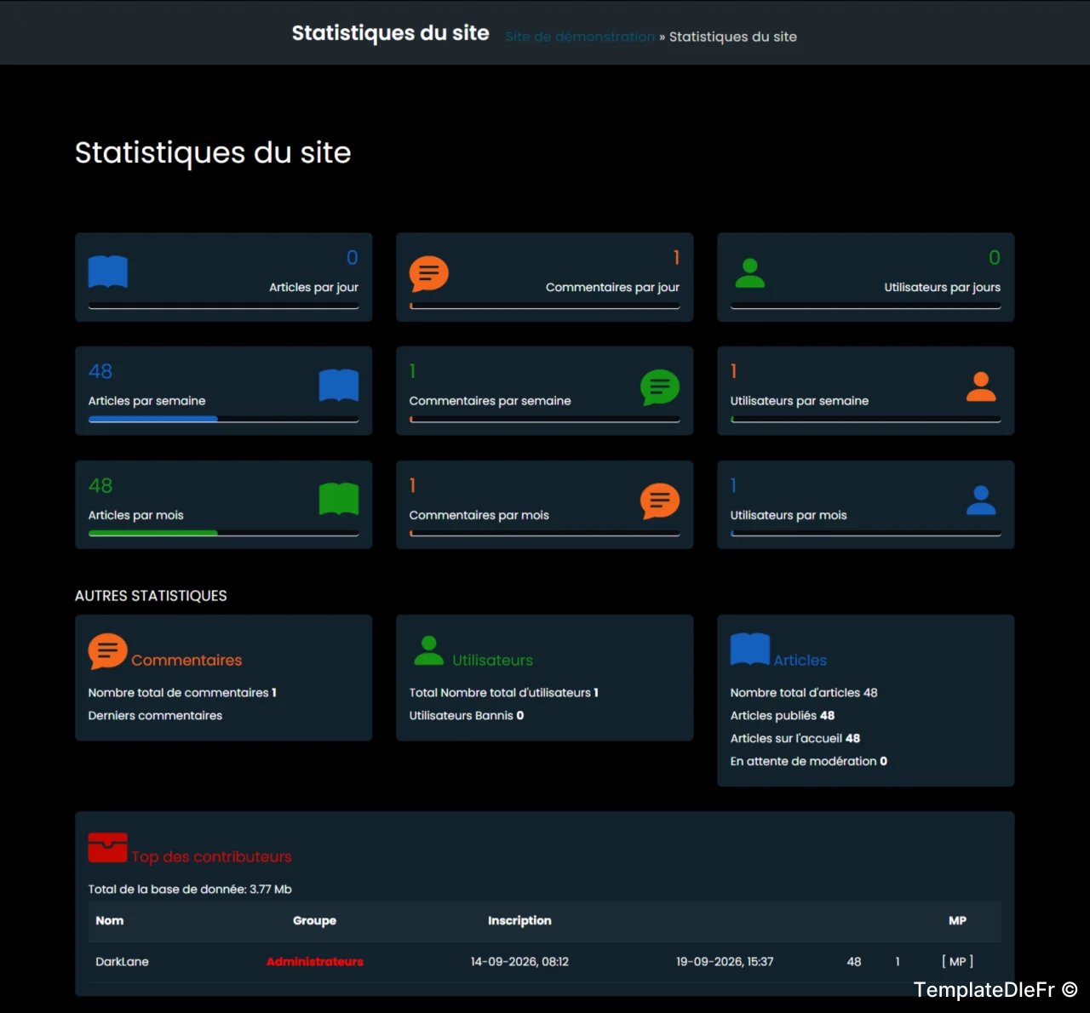Select the Groupe column header

(314, 921)
